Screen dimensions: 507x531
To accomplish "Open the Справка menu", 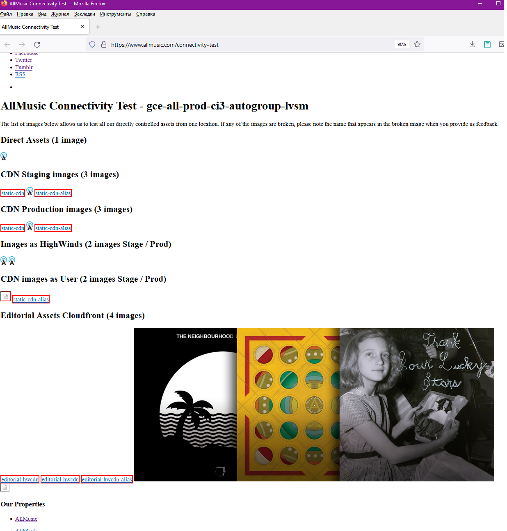I will [x=146, y=14].
